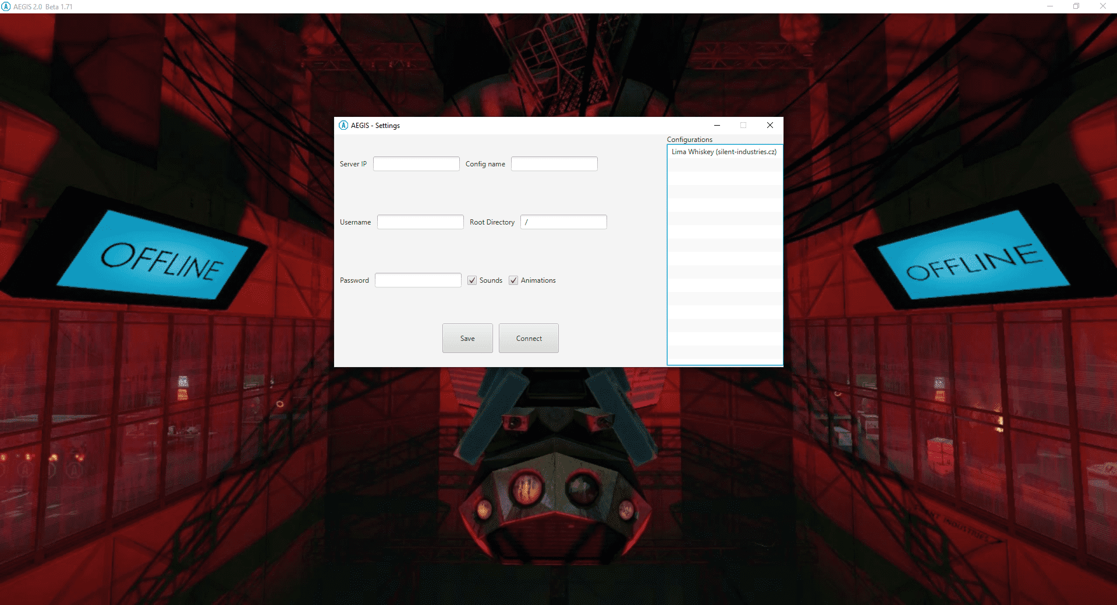
Task: Click the Settings dialog maximize button
Action: pyautogui.click(x=743, y=125)
